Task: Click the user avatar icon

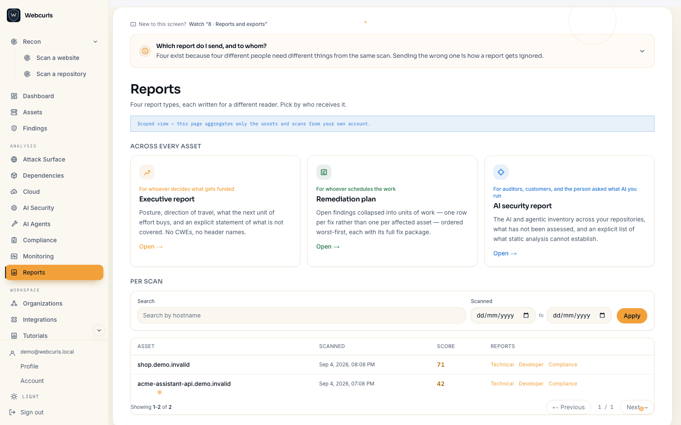Action: click(12, 353)
